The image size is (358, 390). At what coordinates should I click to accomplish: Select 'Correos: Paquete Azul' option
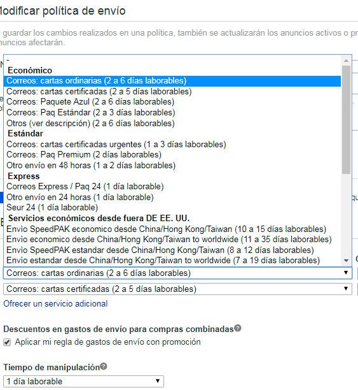point(172,102)
